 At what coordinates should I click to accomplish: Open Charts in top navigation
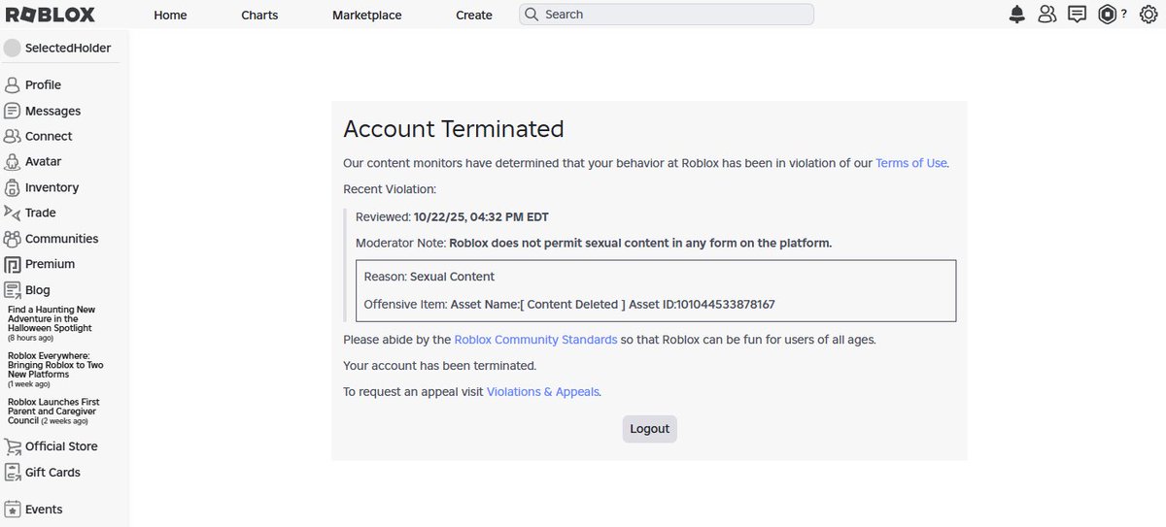259,15
